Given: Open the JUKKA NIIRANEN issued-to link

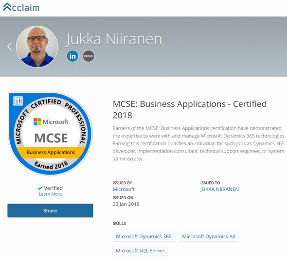Looking at the screenshot, I should click(x=219, y=189).
